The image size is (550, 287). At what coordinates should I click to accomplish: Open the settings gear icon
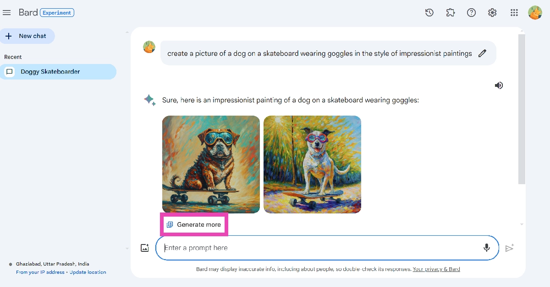click(492, 13)
